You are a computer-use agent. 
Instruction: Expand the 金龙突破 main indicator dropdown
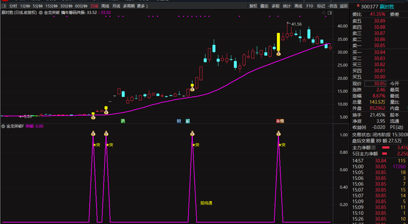click(41, 13)
